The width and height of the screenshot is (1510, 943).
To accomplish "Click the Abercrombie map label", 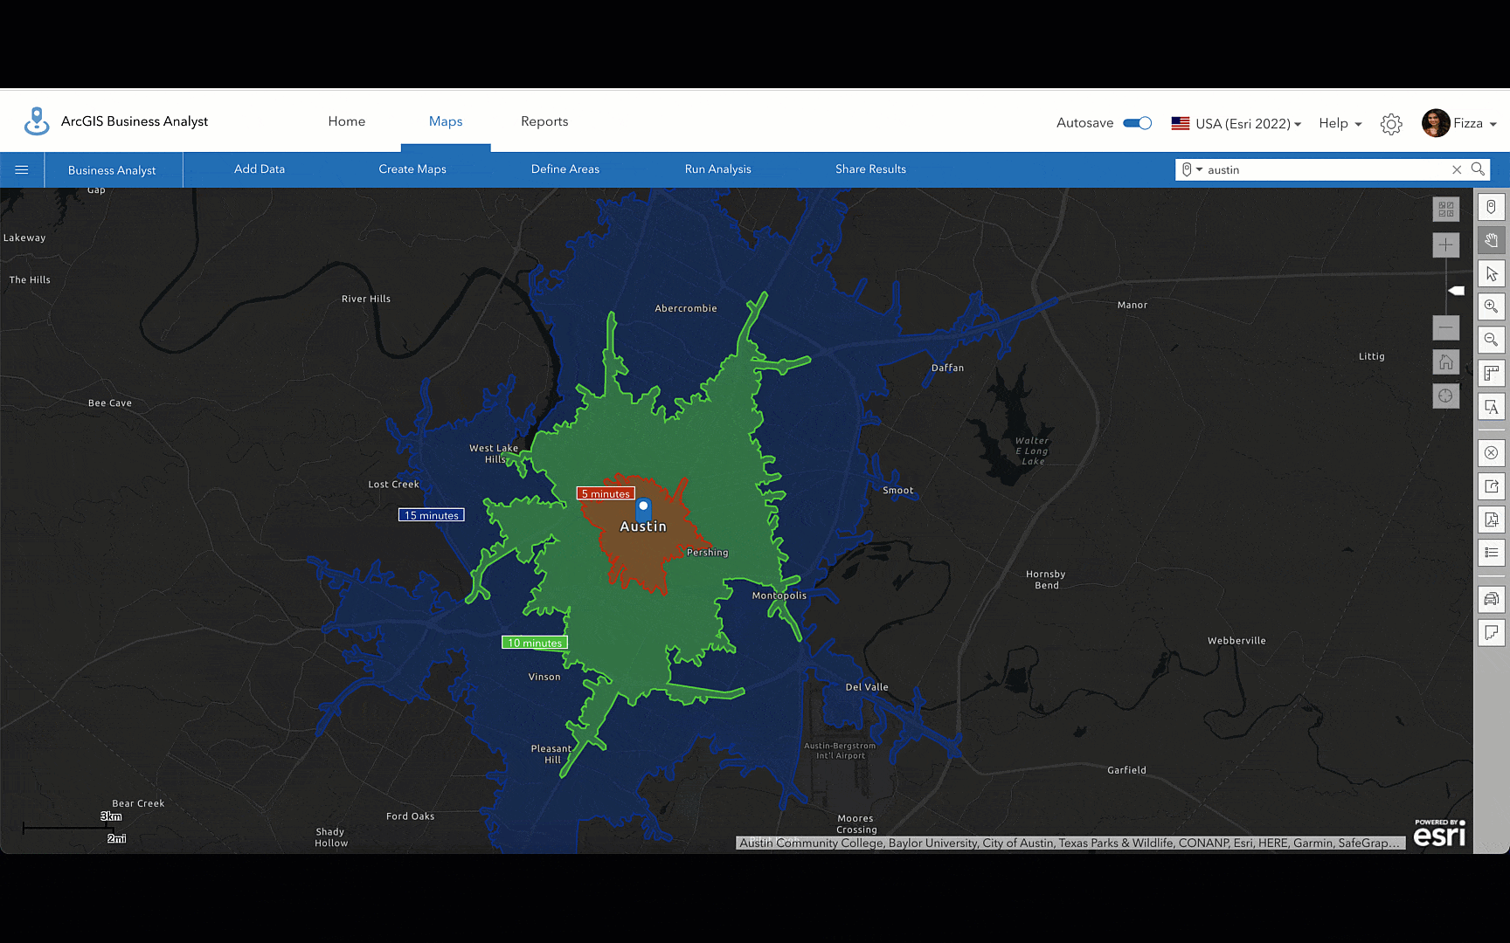I will (686, 308).
